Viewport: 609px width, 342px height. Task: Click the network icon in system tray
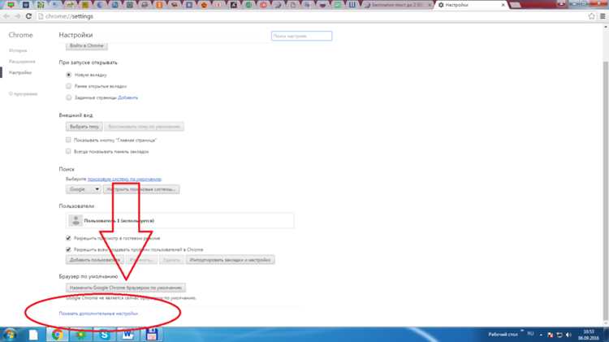559,335
